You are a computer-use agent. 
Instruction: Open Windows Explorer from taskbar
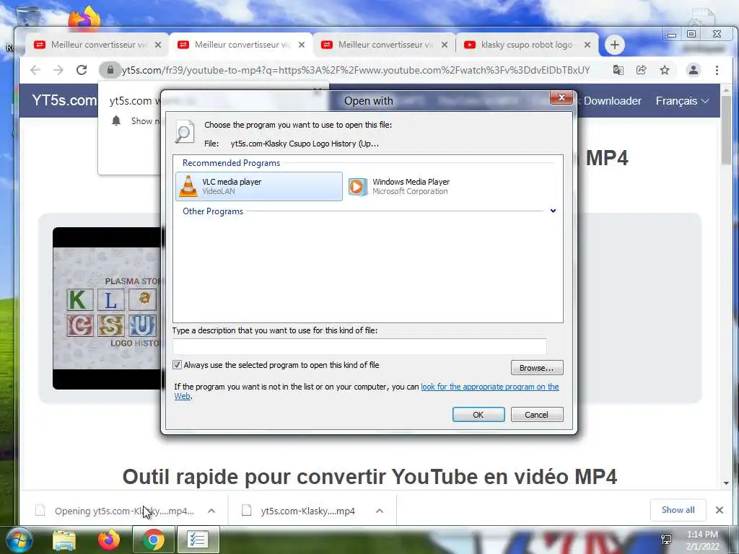point(64,540)
